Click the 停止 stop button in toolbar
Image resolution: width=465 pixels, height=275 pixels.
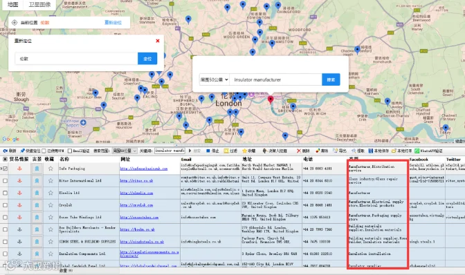pos(212,151)
